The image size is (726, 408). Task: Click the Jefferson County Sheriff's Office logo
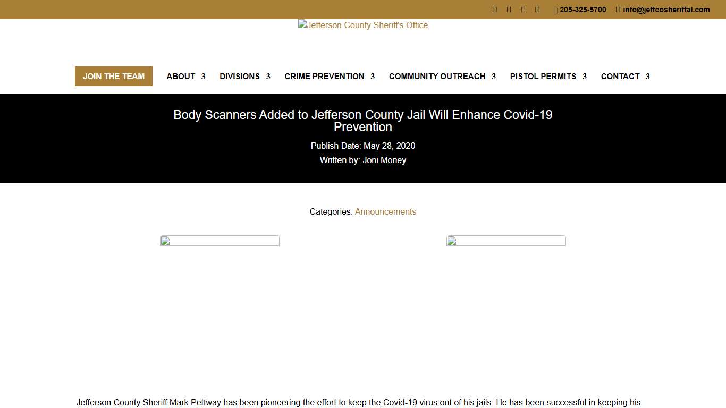pos(363,25)
